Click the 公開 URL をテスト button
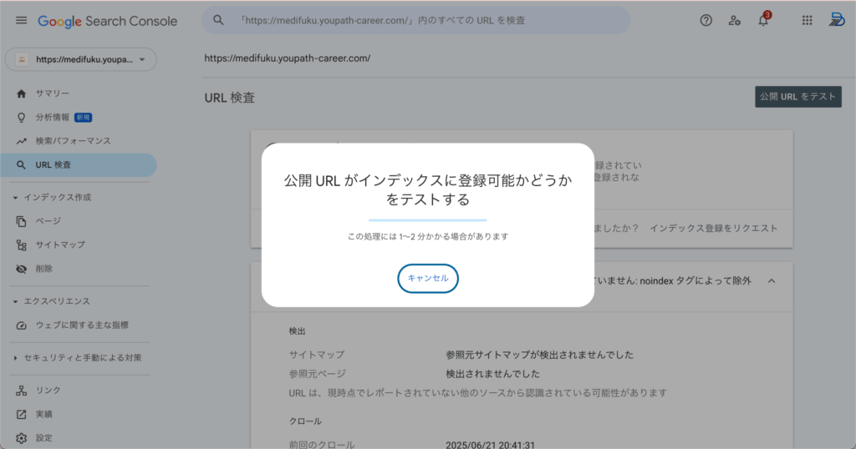856x449 pixels. point(798,97)
